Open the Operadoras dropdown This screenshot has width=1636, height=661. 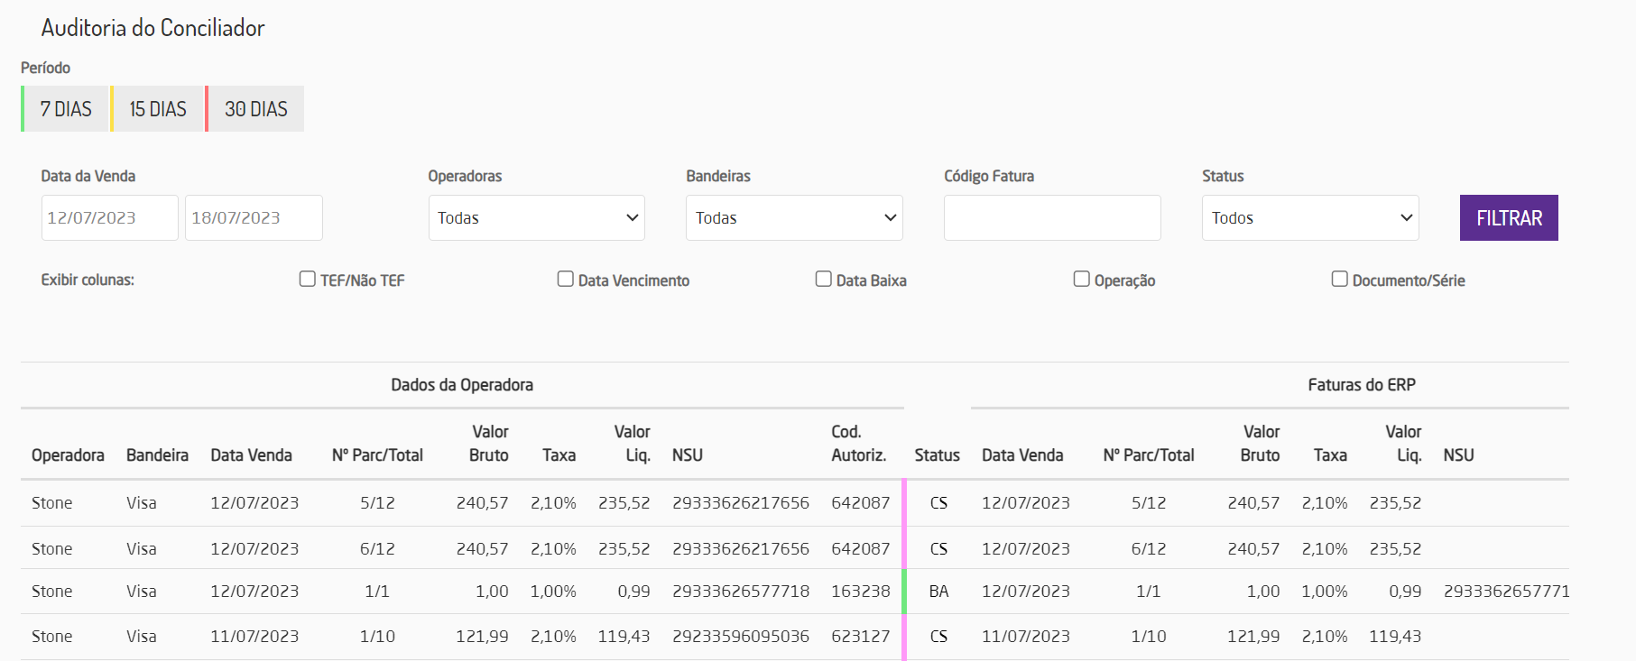click(x=536, y=218)
